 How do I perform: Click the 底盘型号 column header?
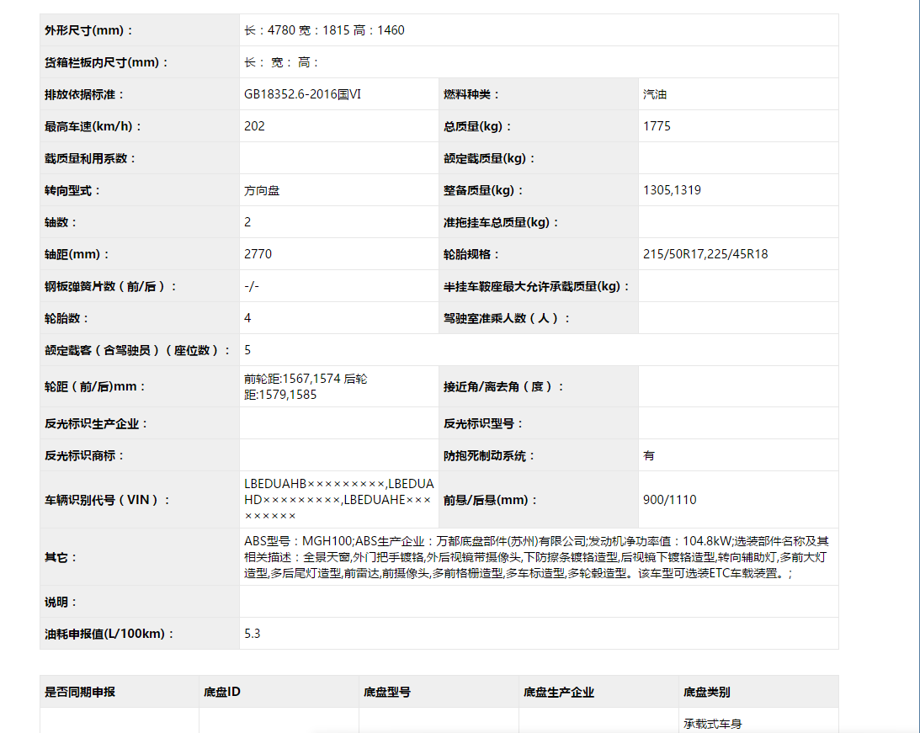[386, 692]
